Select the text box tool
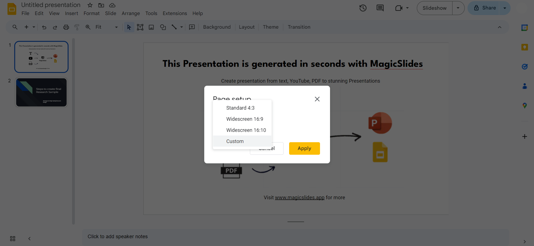Image resolution: width=534 pixels, height=246 pixels. coord(140,27)
